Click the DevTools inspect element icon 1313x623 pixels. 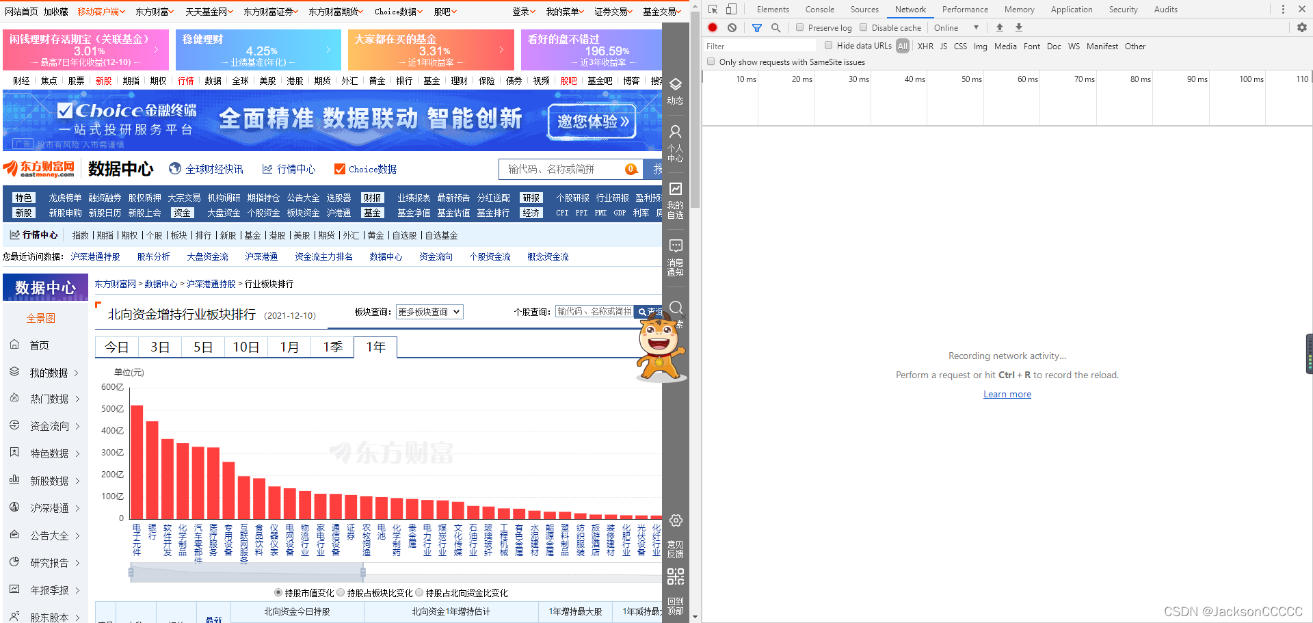point(713,10)
